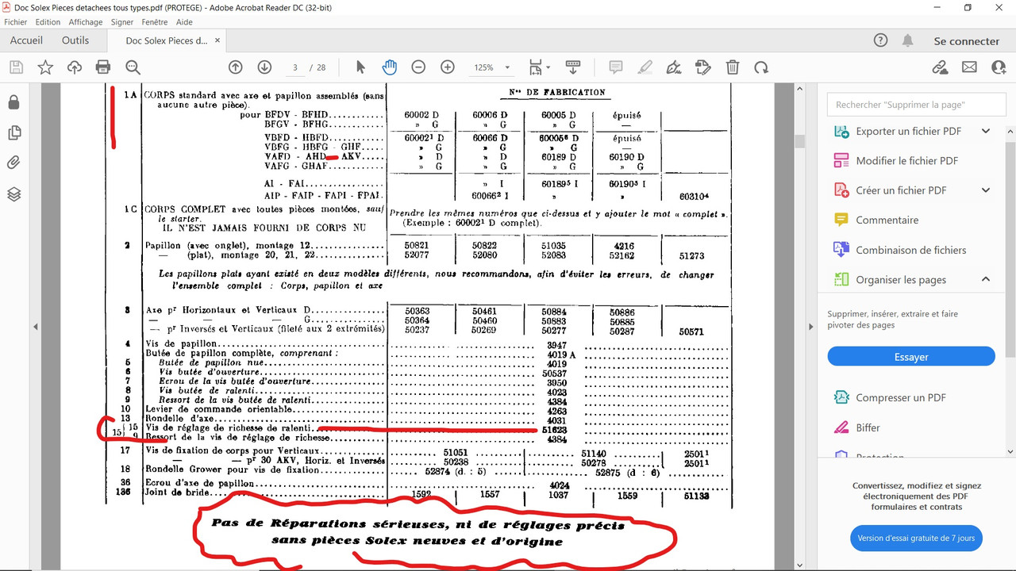Open the Exporter un fichier PDF tool
The height and width of the screenshot is (571, 1016).
[x=908, y=131]
